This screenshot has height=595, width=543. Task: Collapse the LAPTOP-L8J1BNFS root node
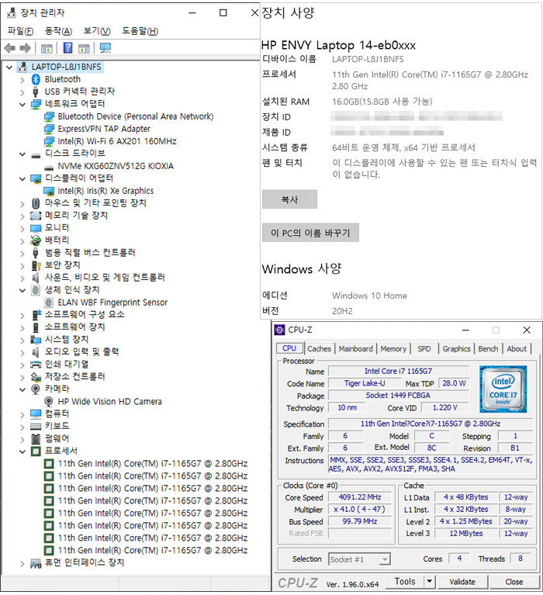tap(9, 67)
